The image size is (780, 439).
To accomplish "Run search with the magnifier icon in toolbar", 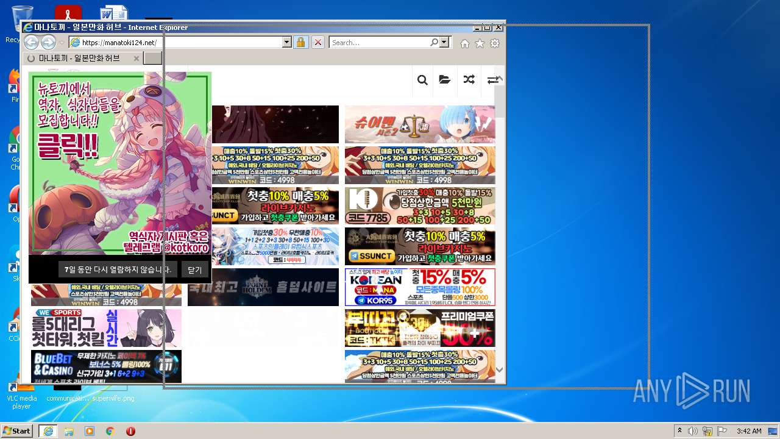I will pyautogui.click(x=434, y=43).
